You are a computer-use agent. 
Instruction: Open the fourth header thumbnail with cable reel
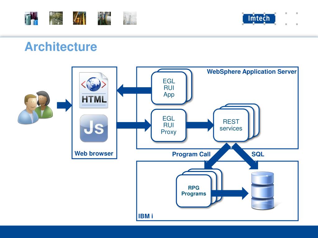coord(104,18)
